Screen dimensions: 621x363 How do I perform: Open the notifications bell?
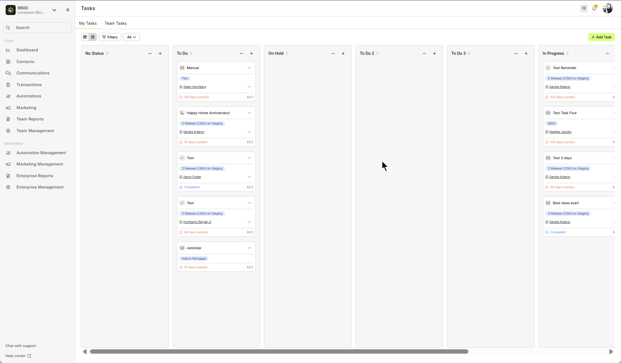[x=595, y=8]
